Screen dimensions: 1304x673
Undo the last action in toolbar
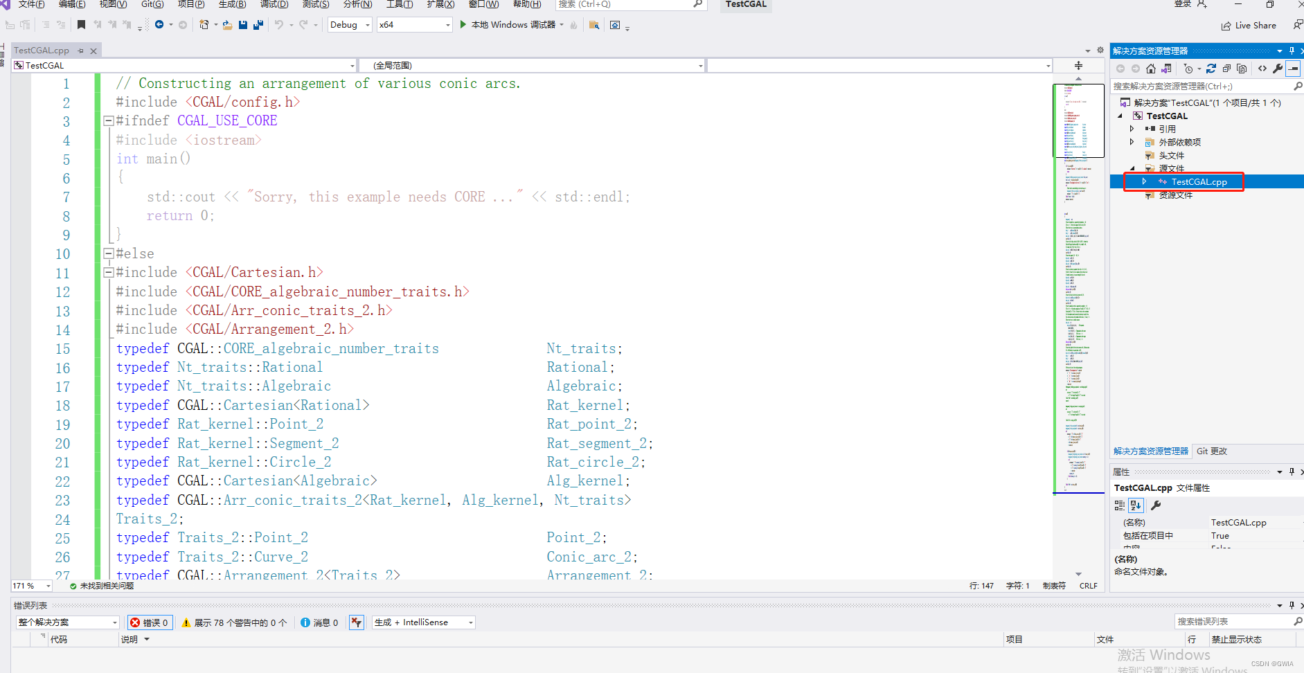pyautogui.click(x=278, y=25)
